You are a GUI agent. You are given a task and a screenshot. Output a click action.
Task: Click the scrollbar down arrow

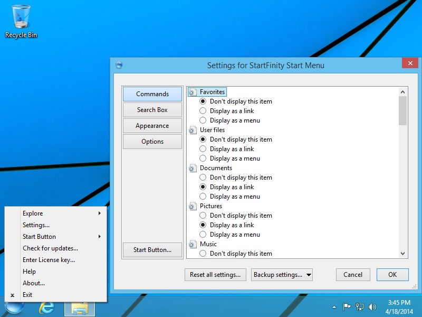tap(402, 254)
